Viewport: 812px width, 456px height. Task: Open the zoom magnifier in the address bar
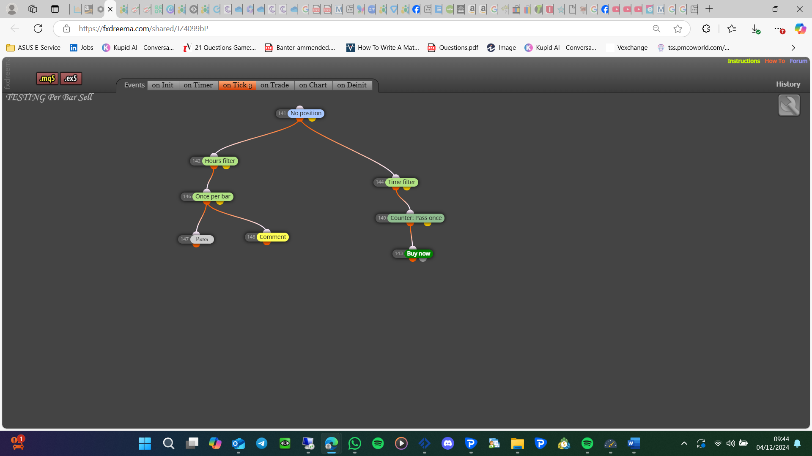[x=656, y=29]
